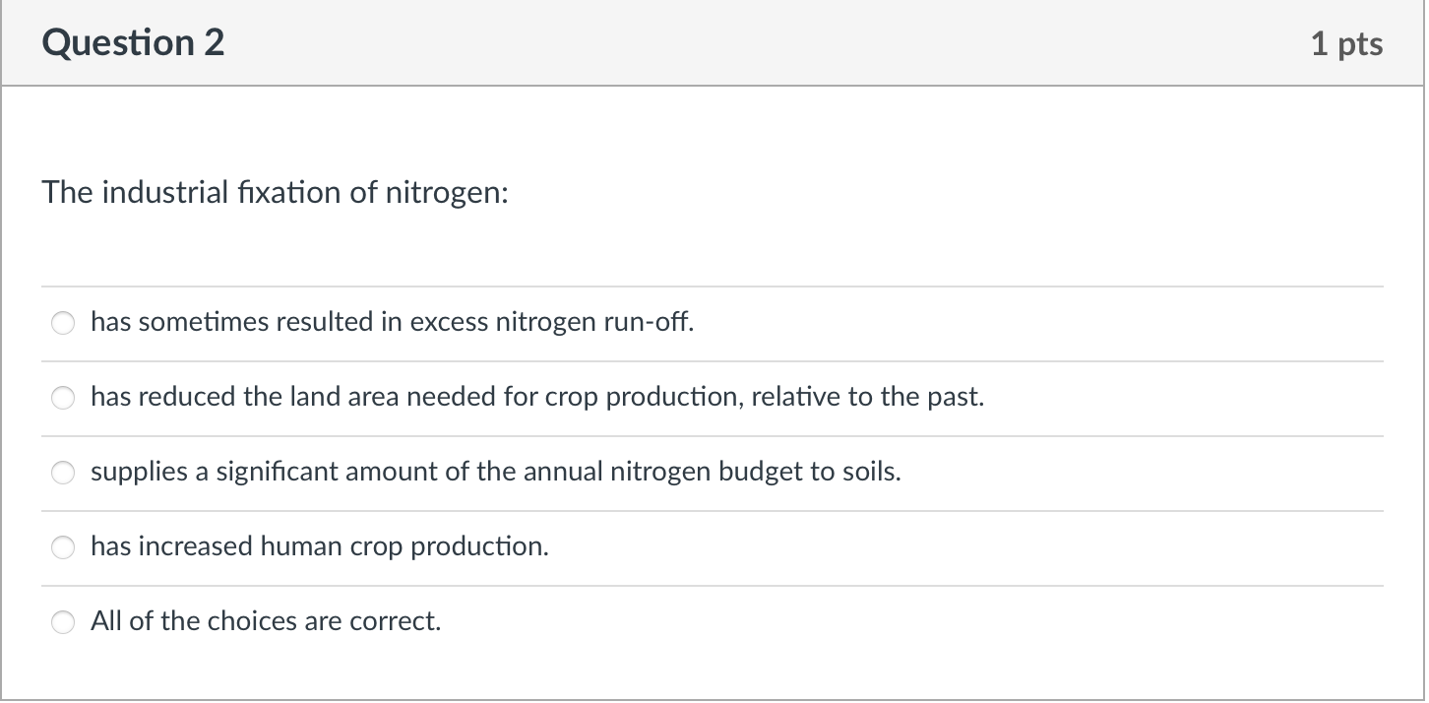Click the '1 pts' label

[x=1349, y=42]
